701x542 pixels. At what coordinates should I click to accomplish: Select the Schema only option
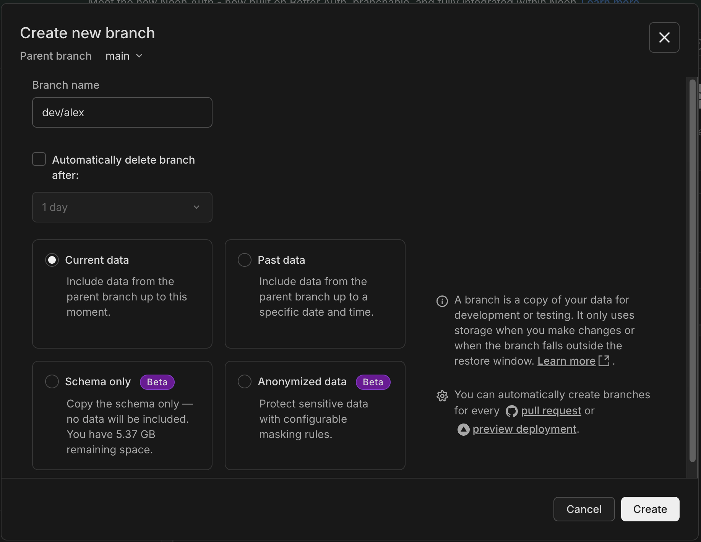[52, 381]
